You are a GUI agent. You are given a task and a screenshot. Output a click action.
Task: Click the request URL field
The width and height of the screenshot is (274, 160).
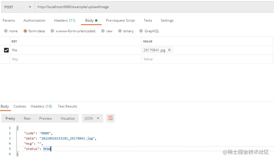coord(154,7)
